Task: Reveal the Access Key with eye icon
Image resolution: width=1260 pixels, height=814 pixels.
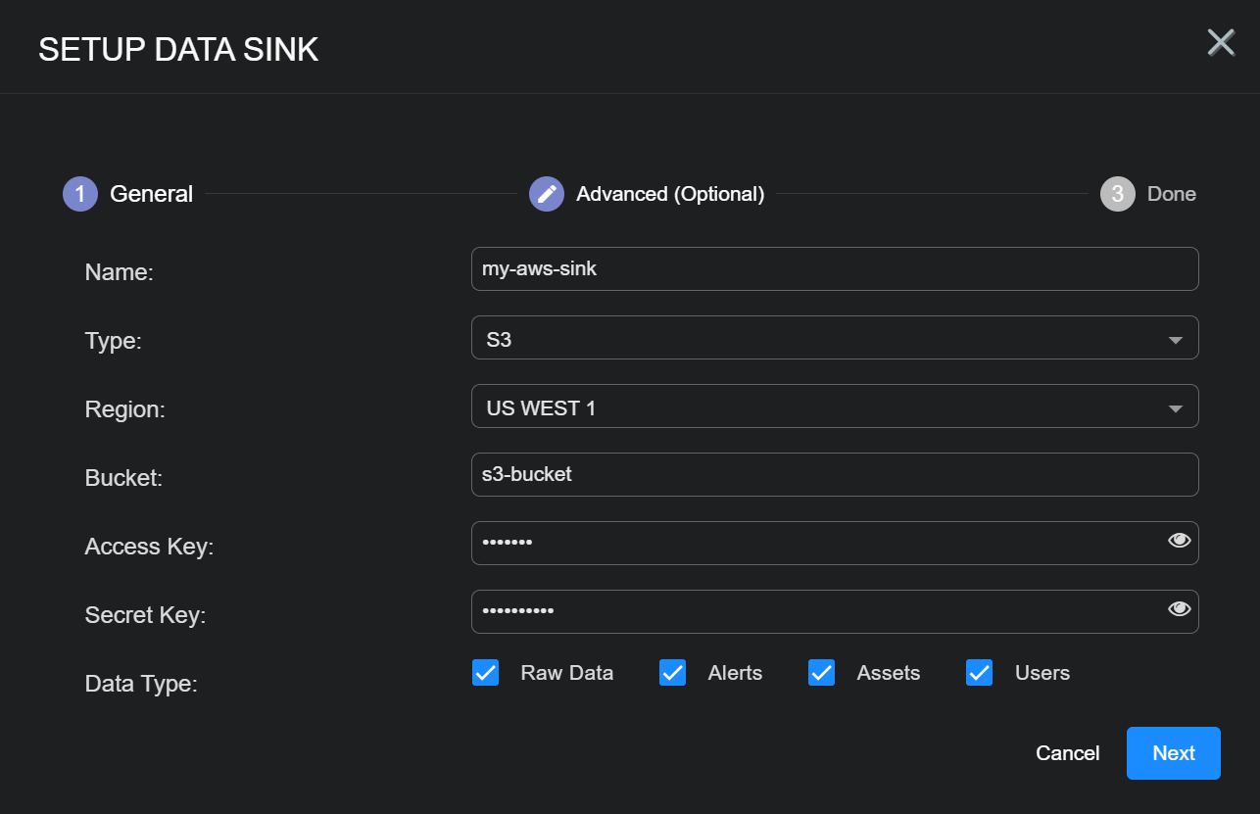Action: tap(1179, 541)
